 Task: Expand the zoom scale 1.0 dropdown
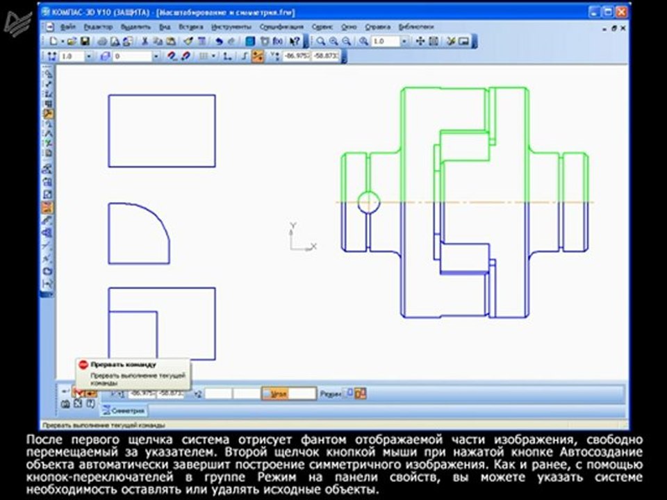[x=404, y=41]
